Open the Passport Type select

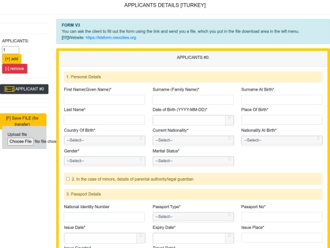pyautogui.click(x=193, y=217)
